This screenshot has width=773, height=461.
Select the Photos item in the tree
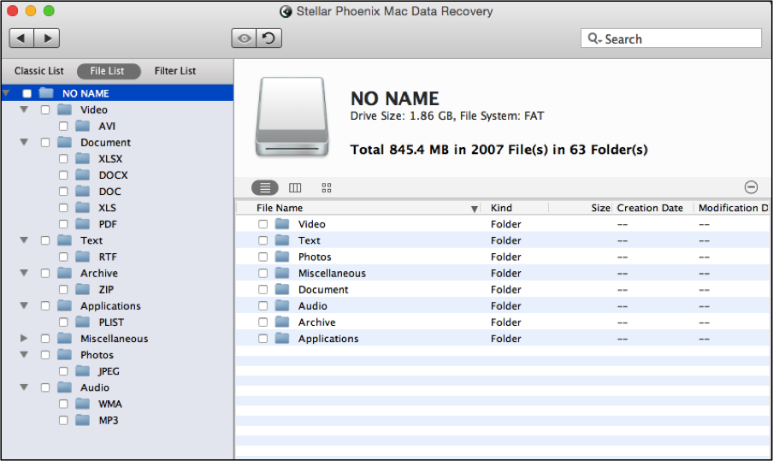click(x=97, y=354)
